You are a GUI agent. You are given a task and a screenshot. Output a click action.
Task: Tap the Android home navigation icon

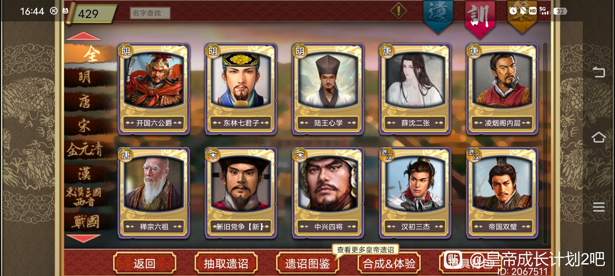point(599,137)
